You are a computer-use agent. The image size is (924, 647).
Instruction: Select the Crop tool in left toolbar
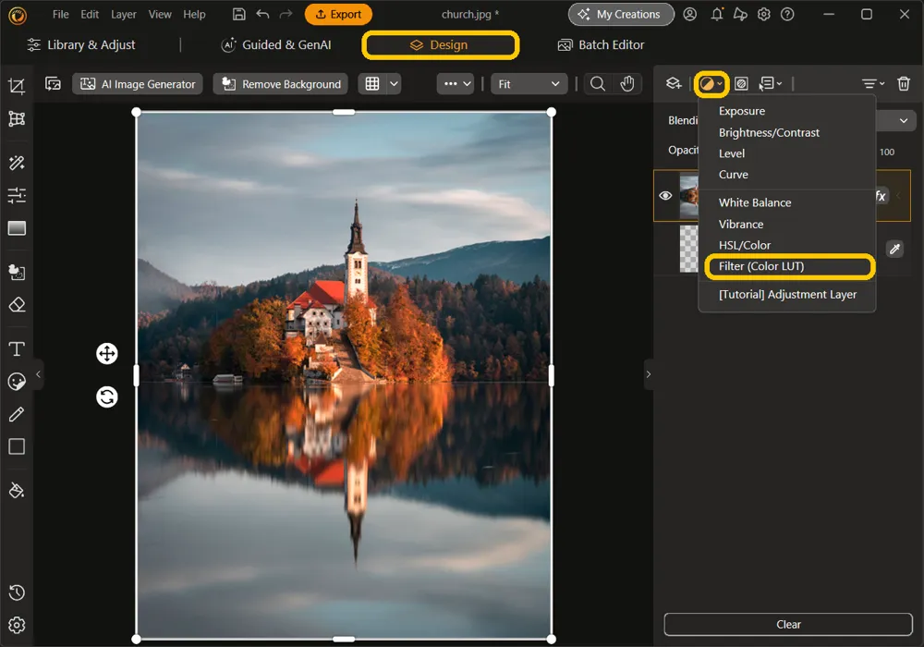click(x=17, y=87)
